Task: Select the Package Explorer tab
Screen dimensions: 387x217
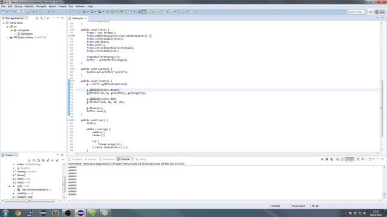Action: point(15,18)
